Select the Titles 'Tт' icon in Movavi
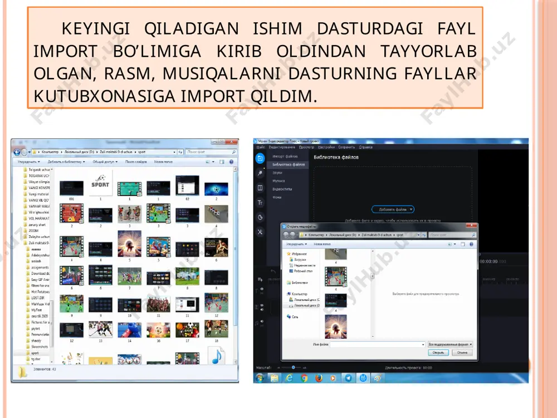This screenshot has height=418, width=557. 260,203
